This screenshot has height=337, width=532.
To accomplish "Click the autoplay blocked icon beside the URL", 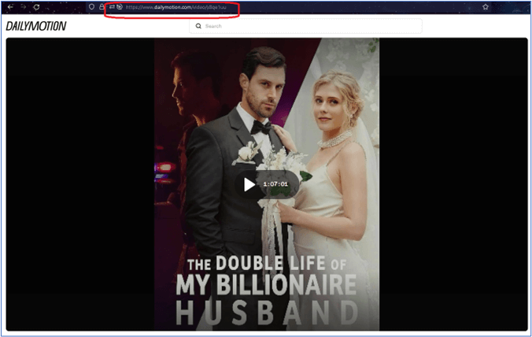I will [x=119, y=7].
